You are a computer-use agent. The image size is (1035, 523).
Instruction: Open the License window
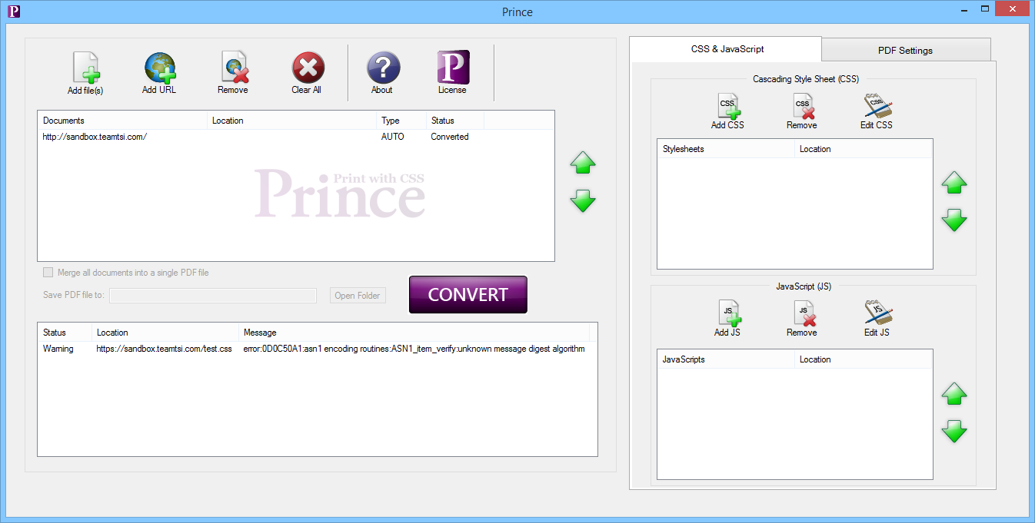(x=452, y=69)
